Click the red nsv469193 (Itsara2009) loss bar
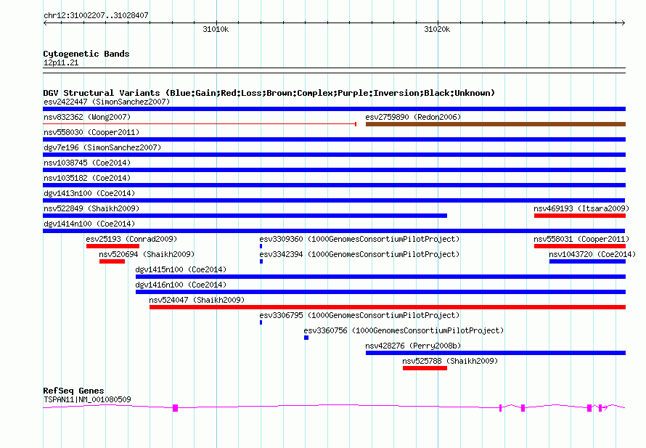Image resolution: width=646 pixels, height=448 pixels. tap(580, 216)
